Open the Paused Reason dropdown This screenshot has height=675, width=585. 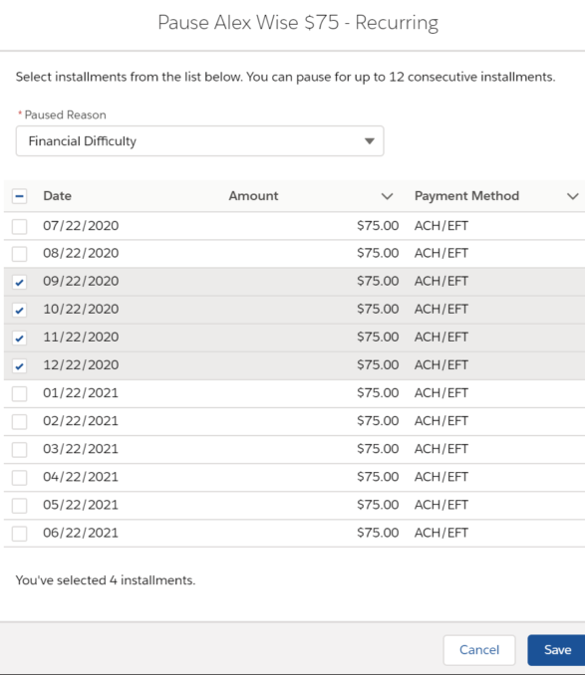click(x=199, y=141)
